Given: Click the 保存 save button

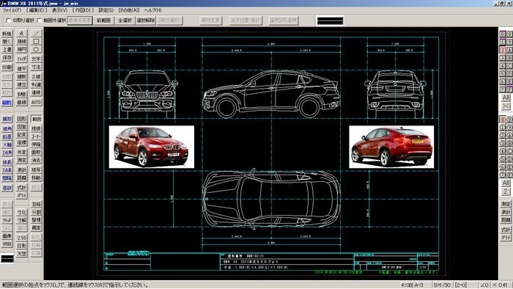Looking at the screenshot, I should [x=7, y=57].
